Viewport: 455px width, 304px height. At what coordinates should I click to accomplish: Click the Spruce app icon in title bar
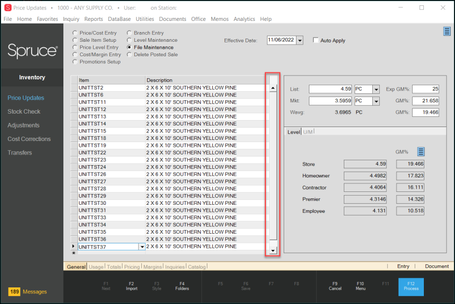8,8
